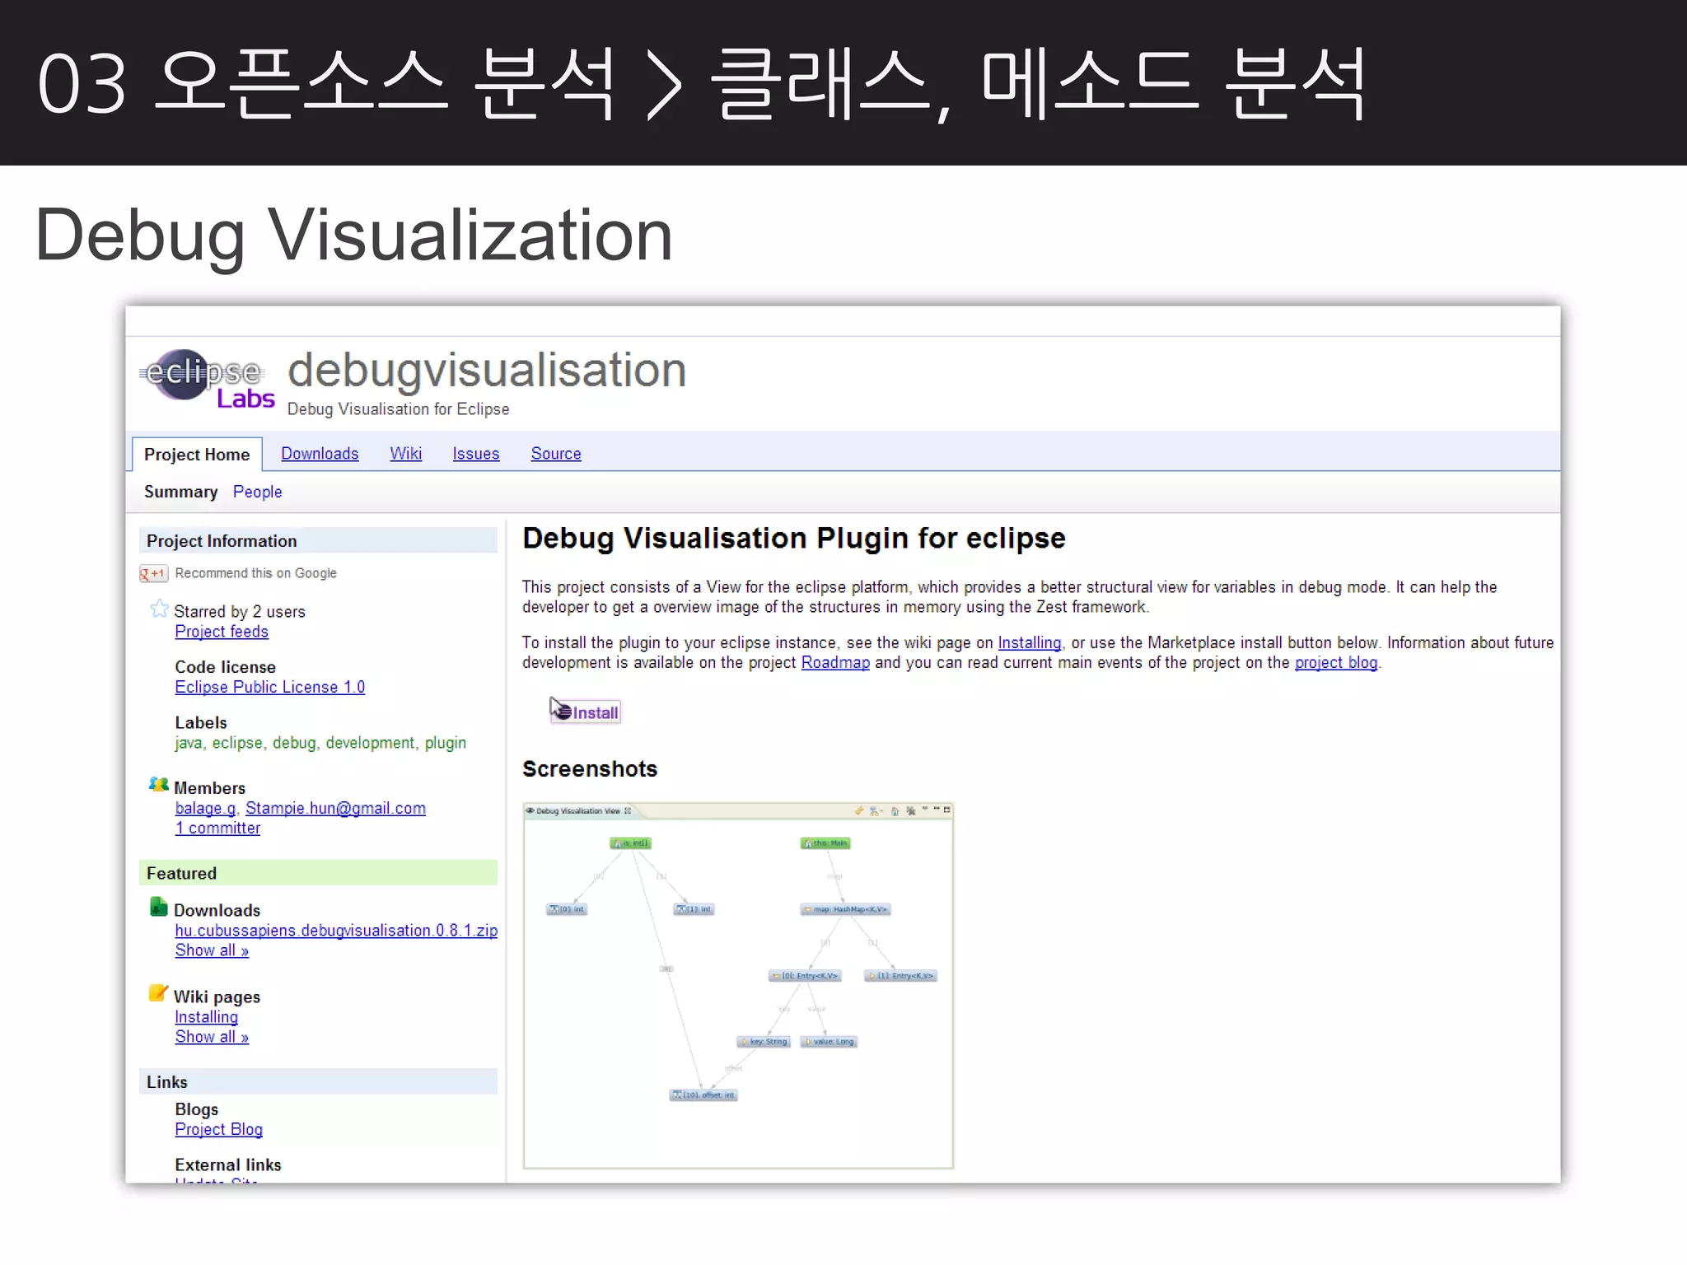Open the Source tab
The height and width of the screenshot is (1265, 1687).
[x=556, y=454]
